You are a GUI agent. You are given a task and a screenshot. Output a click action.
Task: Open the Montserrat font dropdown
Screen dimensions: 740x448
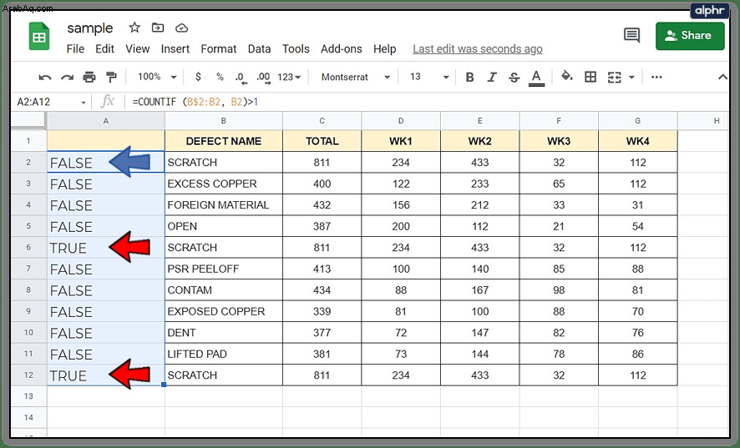point(356,77)
